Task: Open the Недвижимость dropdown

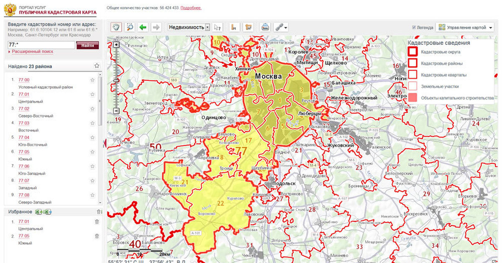Action: point(189,27)
